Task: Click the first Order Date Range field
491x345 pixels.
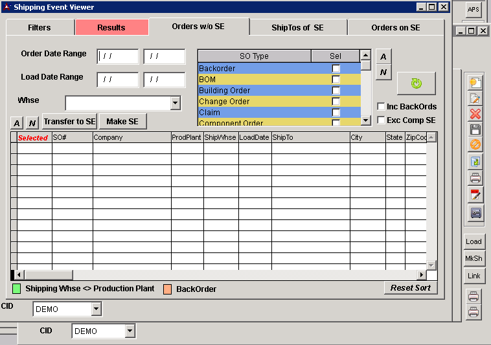Action: coord(117,57)
